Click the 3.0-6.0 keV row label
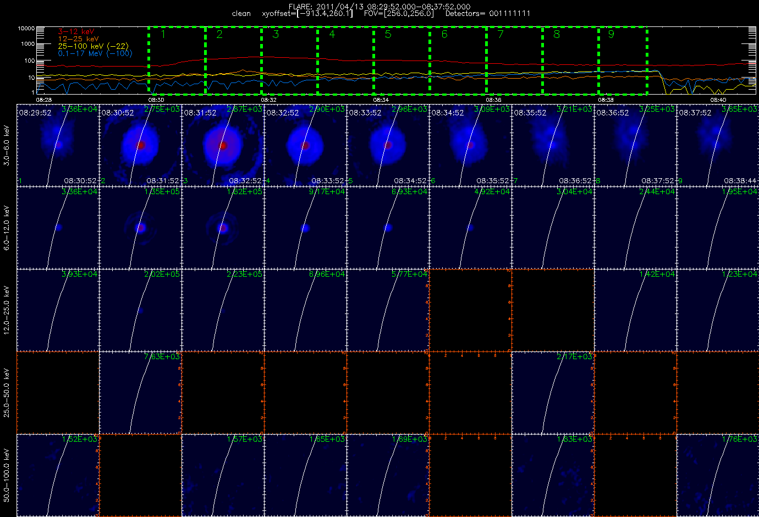 tap(7, 146)
